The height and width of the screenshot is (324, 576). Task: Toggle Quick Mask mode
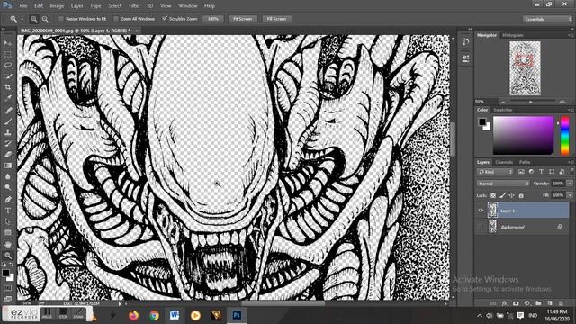pos(8,288)
